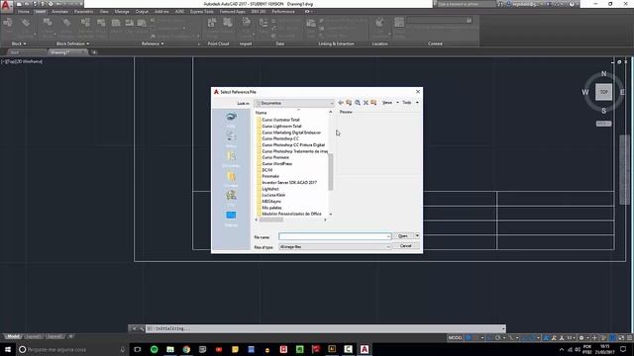634x356 pixels.
Task: Open the A360 place in dialog sidebar
Action: 231,119
